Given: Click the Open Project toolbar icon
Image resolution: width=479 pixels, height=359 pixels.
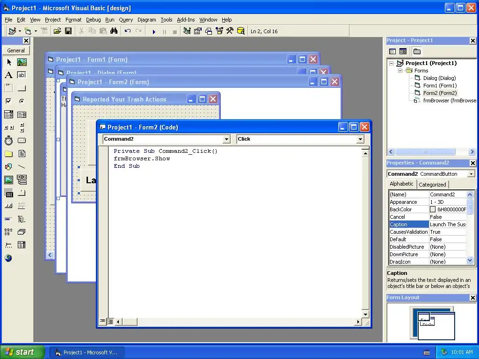Looking at the screenshot, I should pyautogui.click(x=57, y=31).
